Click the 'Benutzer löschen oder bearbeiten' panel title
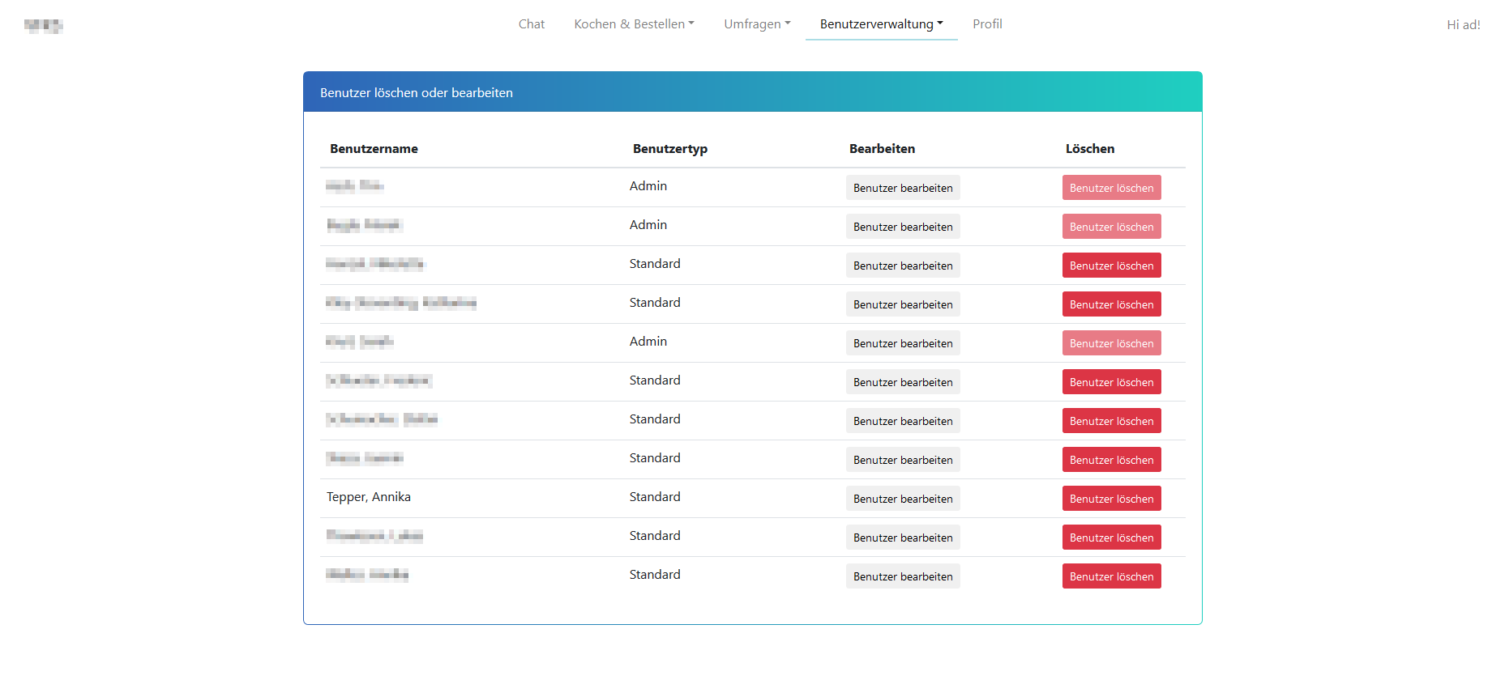This screenshot has height=680, width=1505. 417,93
